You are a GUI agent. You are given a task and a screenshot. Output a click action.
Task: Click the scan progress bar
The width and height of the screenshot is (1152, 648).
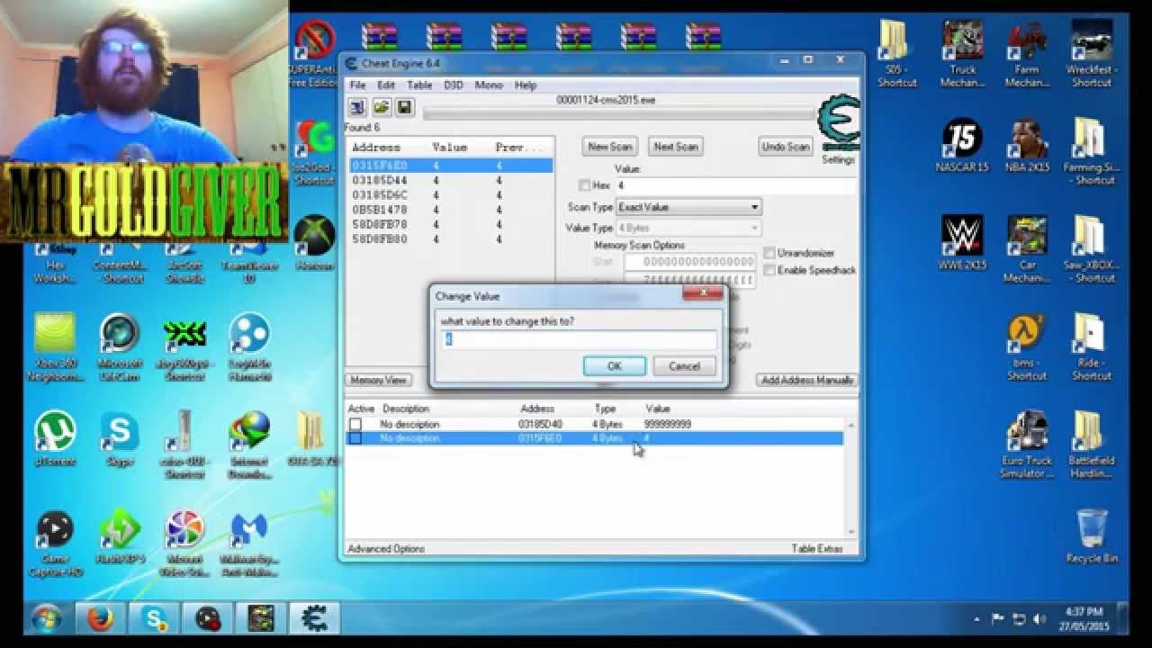click(x=618, y=113)
